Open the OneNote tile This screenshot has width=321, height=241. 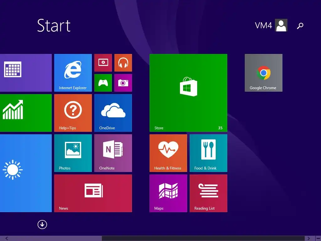click(x=113, y=153)
